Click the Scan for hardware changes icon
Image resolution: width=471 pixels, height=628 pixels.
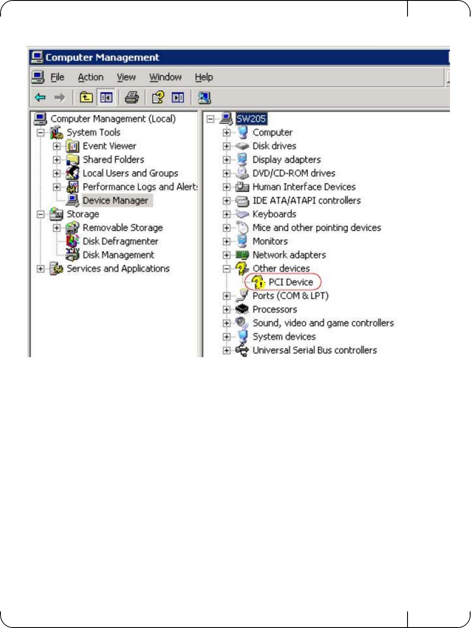(204, 97)
